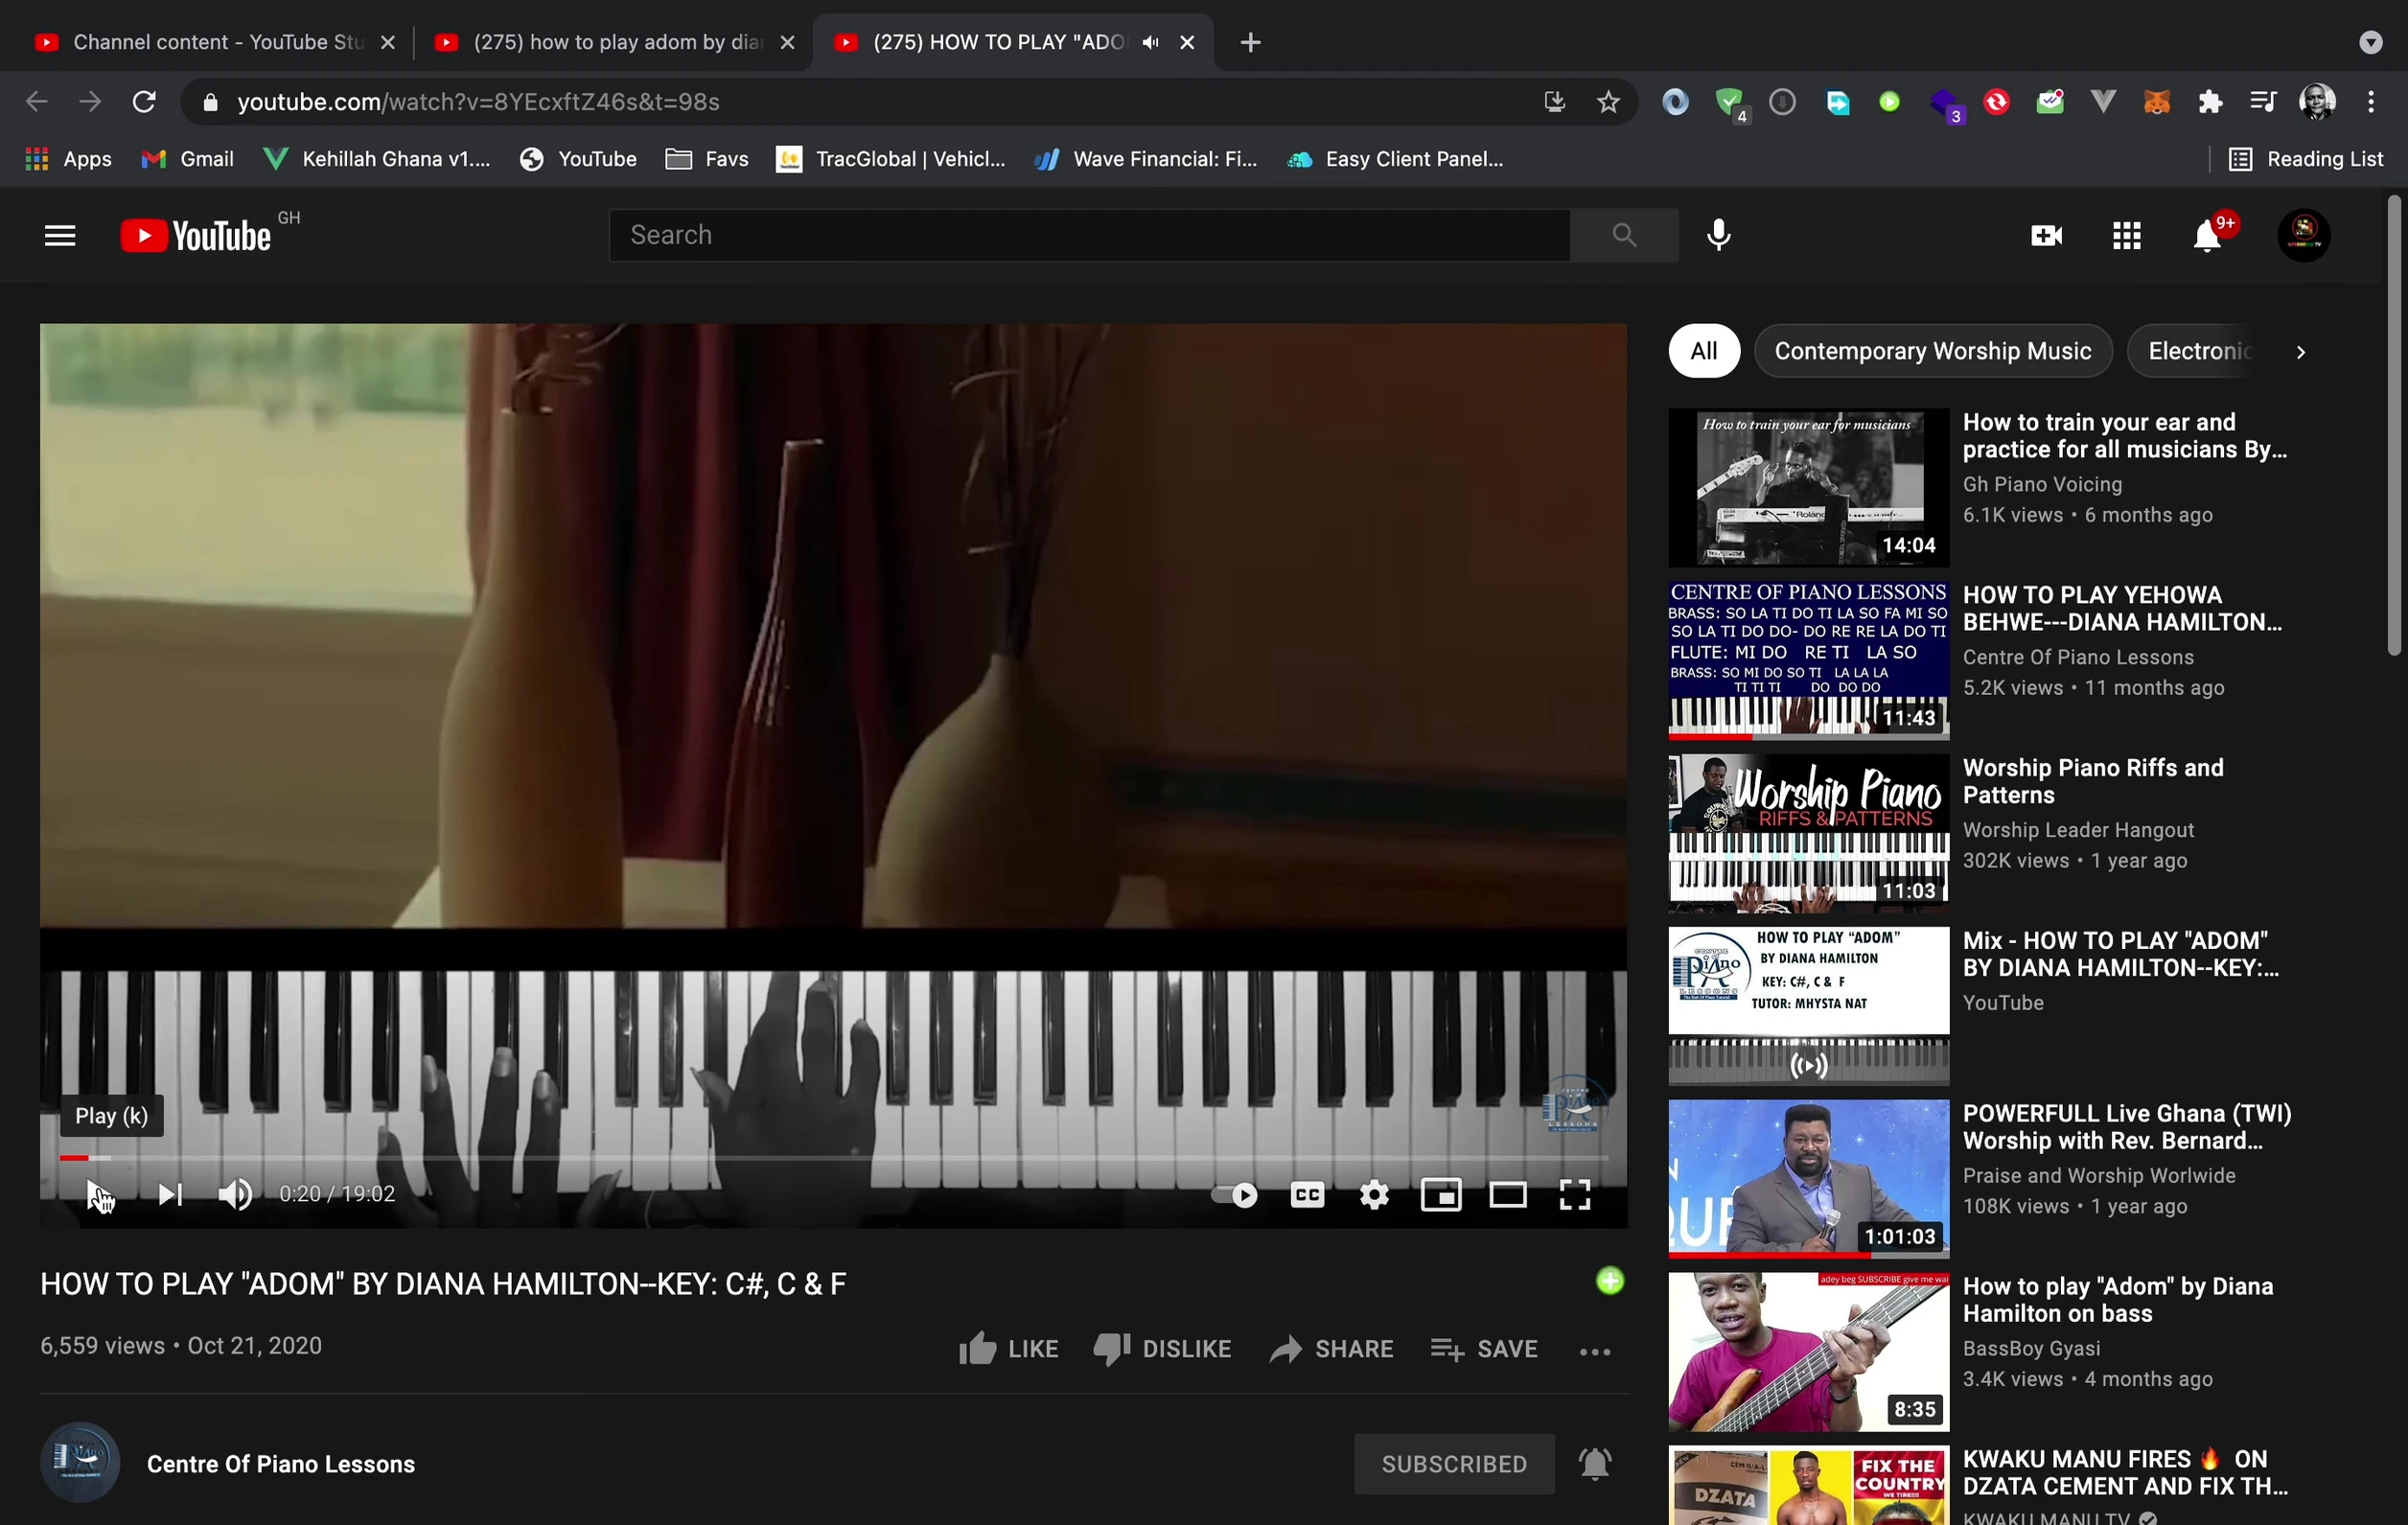Open the Centre Of Piano Lessons channel avatar

coord(80,1462)
